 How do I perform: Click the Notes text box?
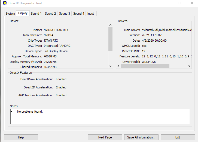click(100, 116)
